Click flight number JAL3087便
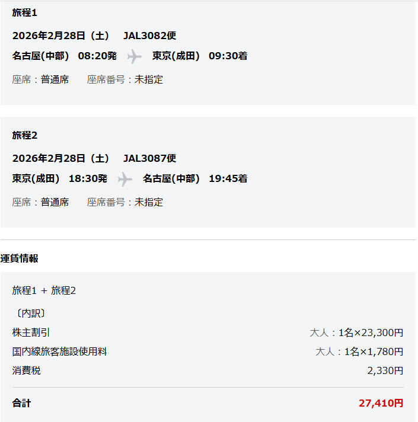The image size is (418, 422). pyautogui.click(x=149, y=158)
